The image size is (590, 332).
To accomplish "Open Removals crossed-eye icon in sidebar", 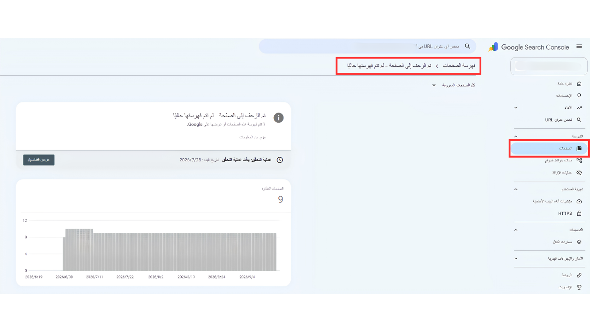I will 579,172.
